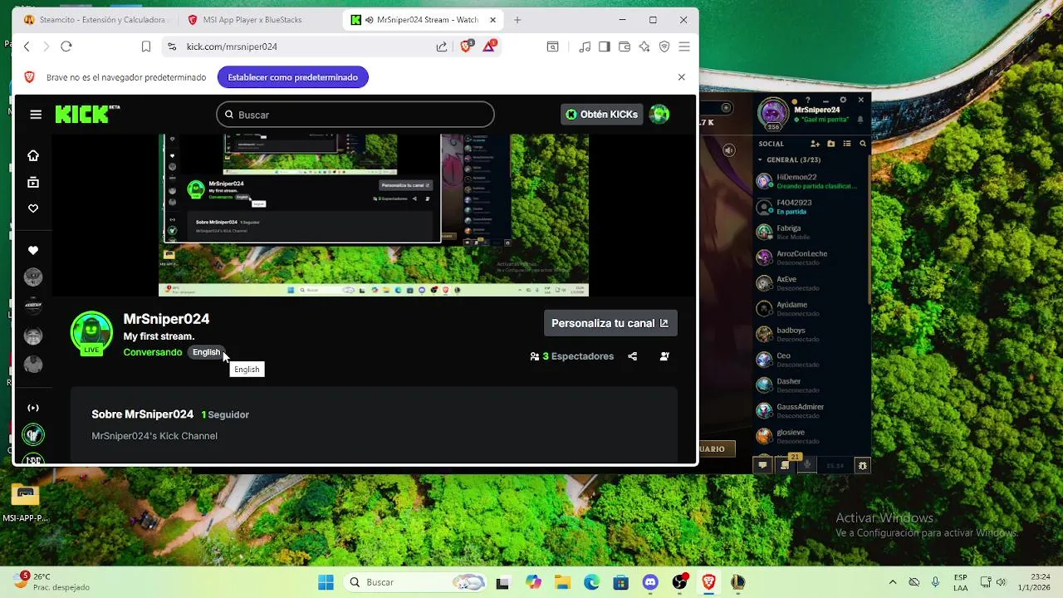Click the tab search icon in Brave toolbar
The image size is (1063, 598).
(x=552, y=47)
